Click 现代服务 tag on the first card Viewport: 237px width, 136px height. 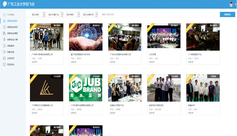pyautogui.click(x=57, y=25)
